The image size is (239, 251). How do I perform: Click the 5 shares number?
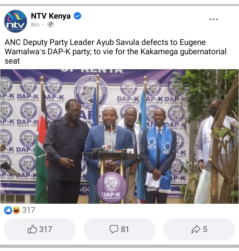pos(205,229)
